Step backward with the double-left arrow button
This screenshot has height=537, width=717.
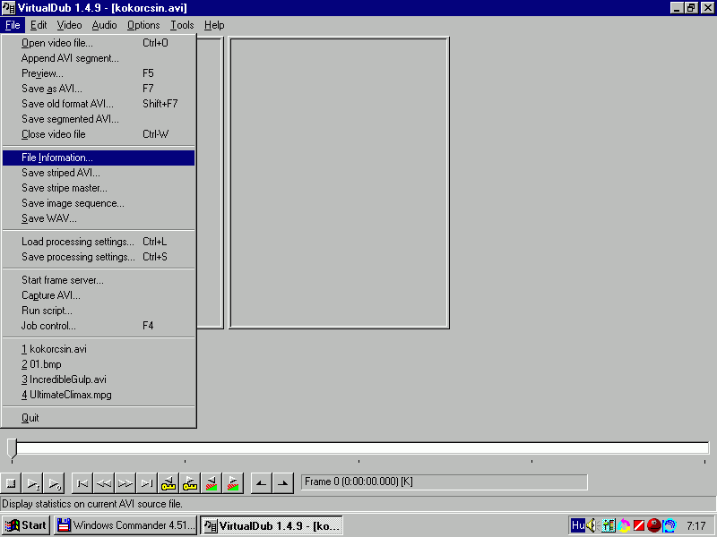pyautogui.click(x=104, y=483)
